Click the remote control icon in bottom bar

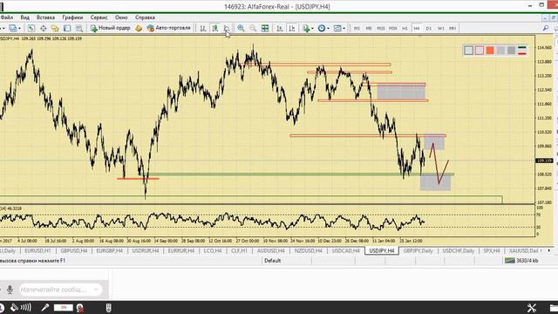click(109, 308)
